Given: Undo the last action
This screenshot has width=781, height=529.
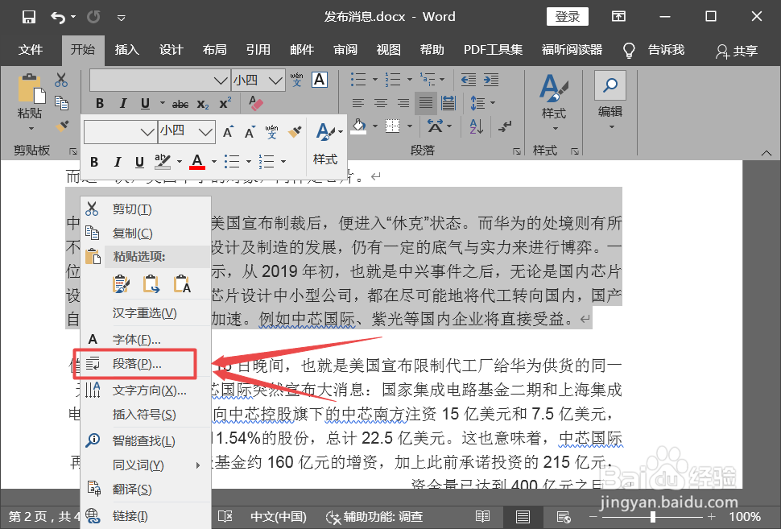Looking at the screenshot, I should tap(58, 18).
